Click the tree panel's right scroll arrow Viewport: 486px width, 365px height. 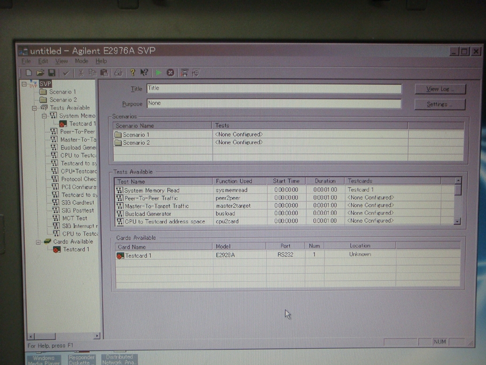[x=97, y=336]
